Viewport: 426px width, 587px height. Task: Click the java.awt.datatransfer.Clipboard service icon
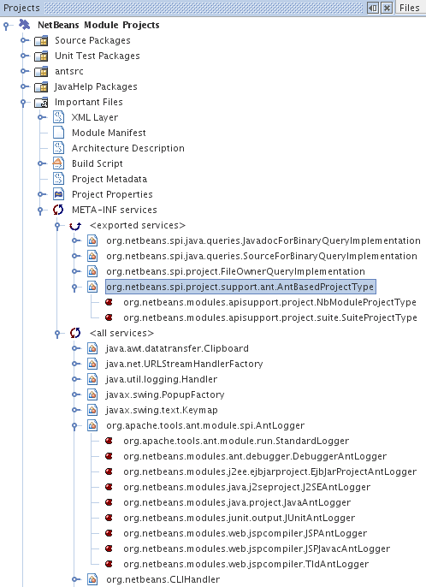(92, 348)
